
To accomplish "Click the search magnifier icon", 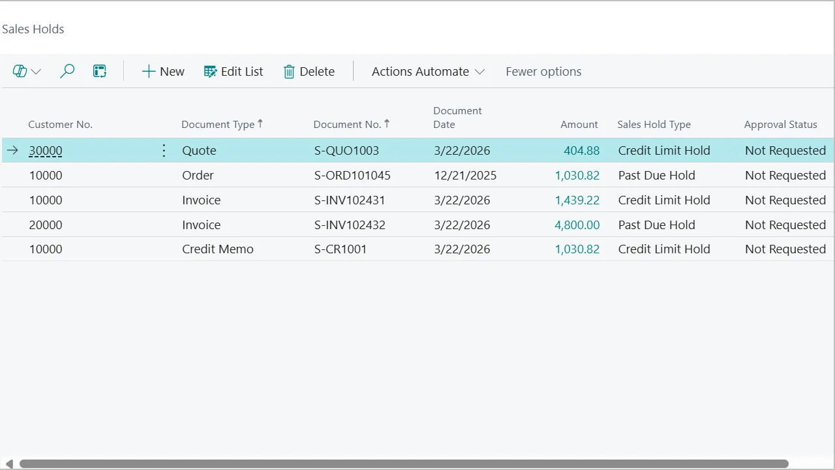I will [67, 71].
